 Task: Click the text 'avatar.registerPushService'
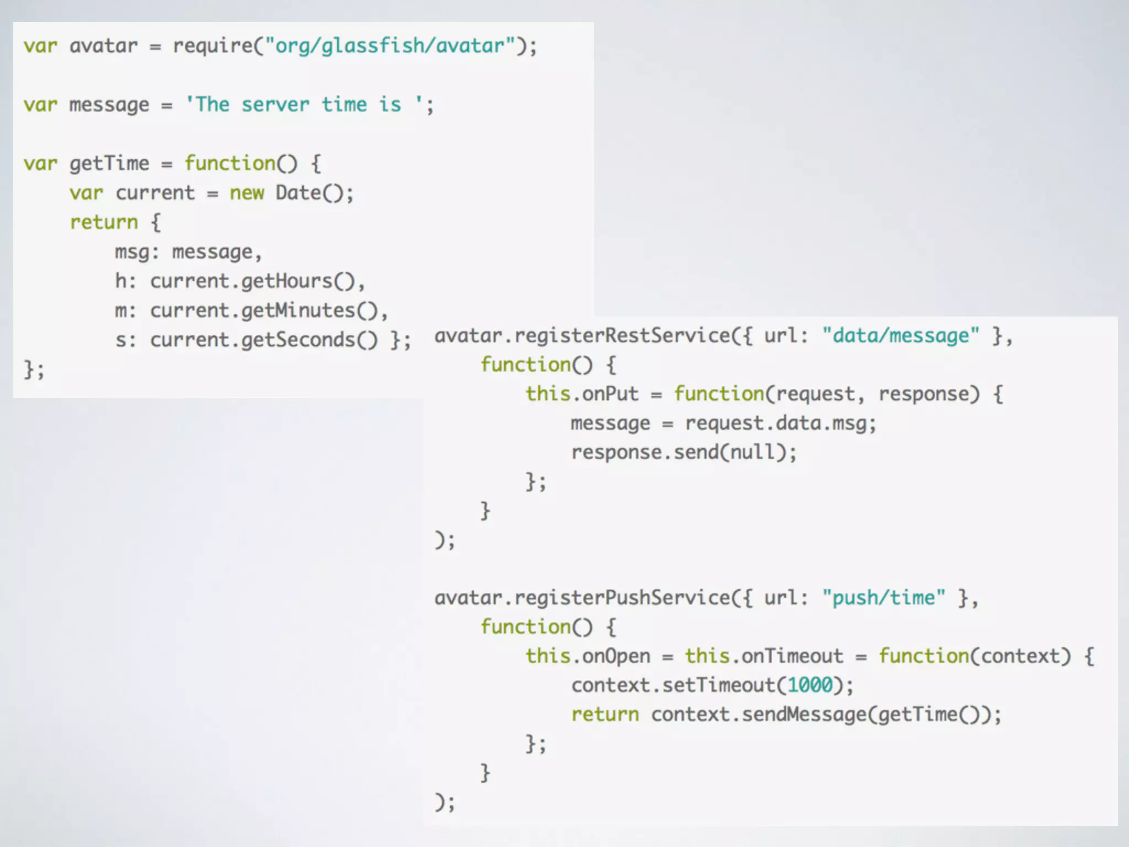[583, 598]
